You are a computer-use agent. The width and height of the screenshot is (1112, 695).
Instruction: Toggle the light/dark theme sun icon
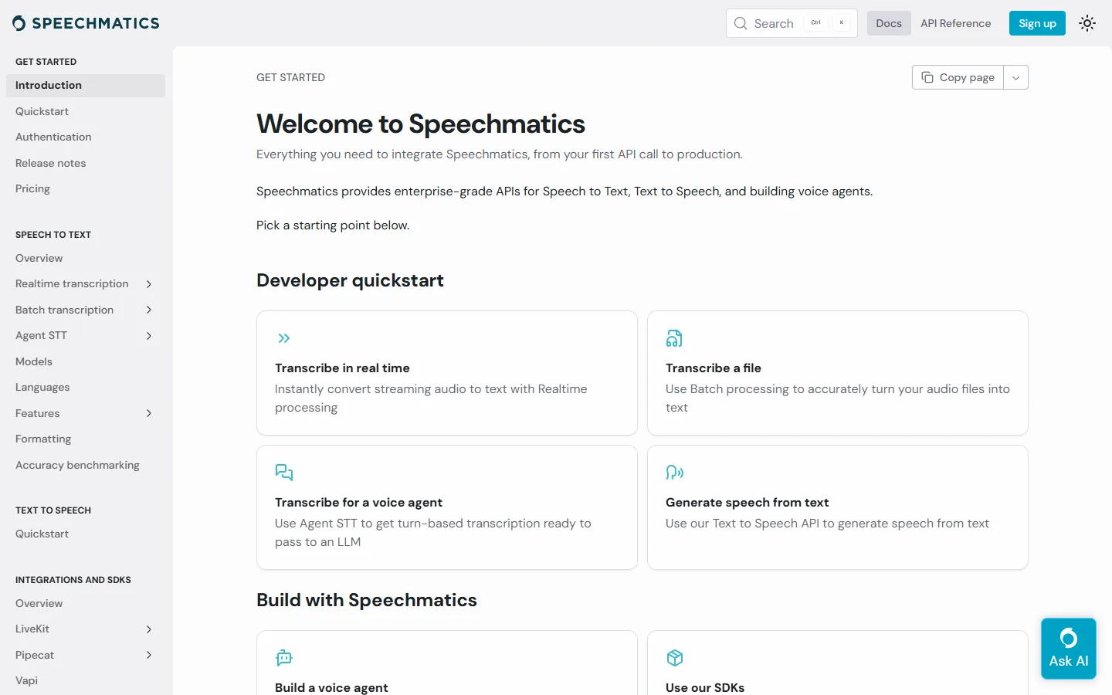click(1087, 23)
